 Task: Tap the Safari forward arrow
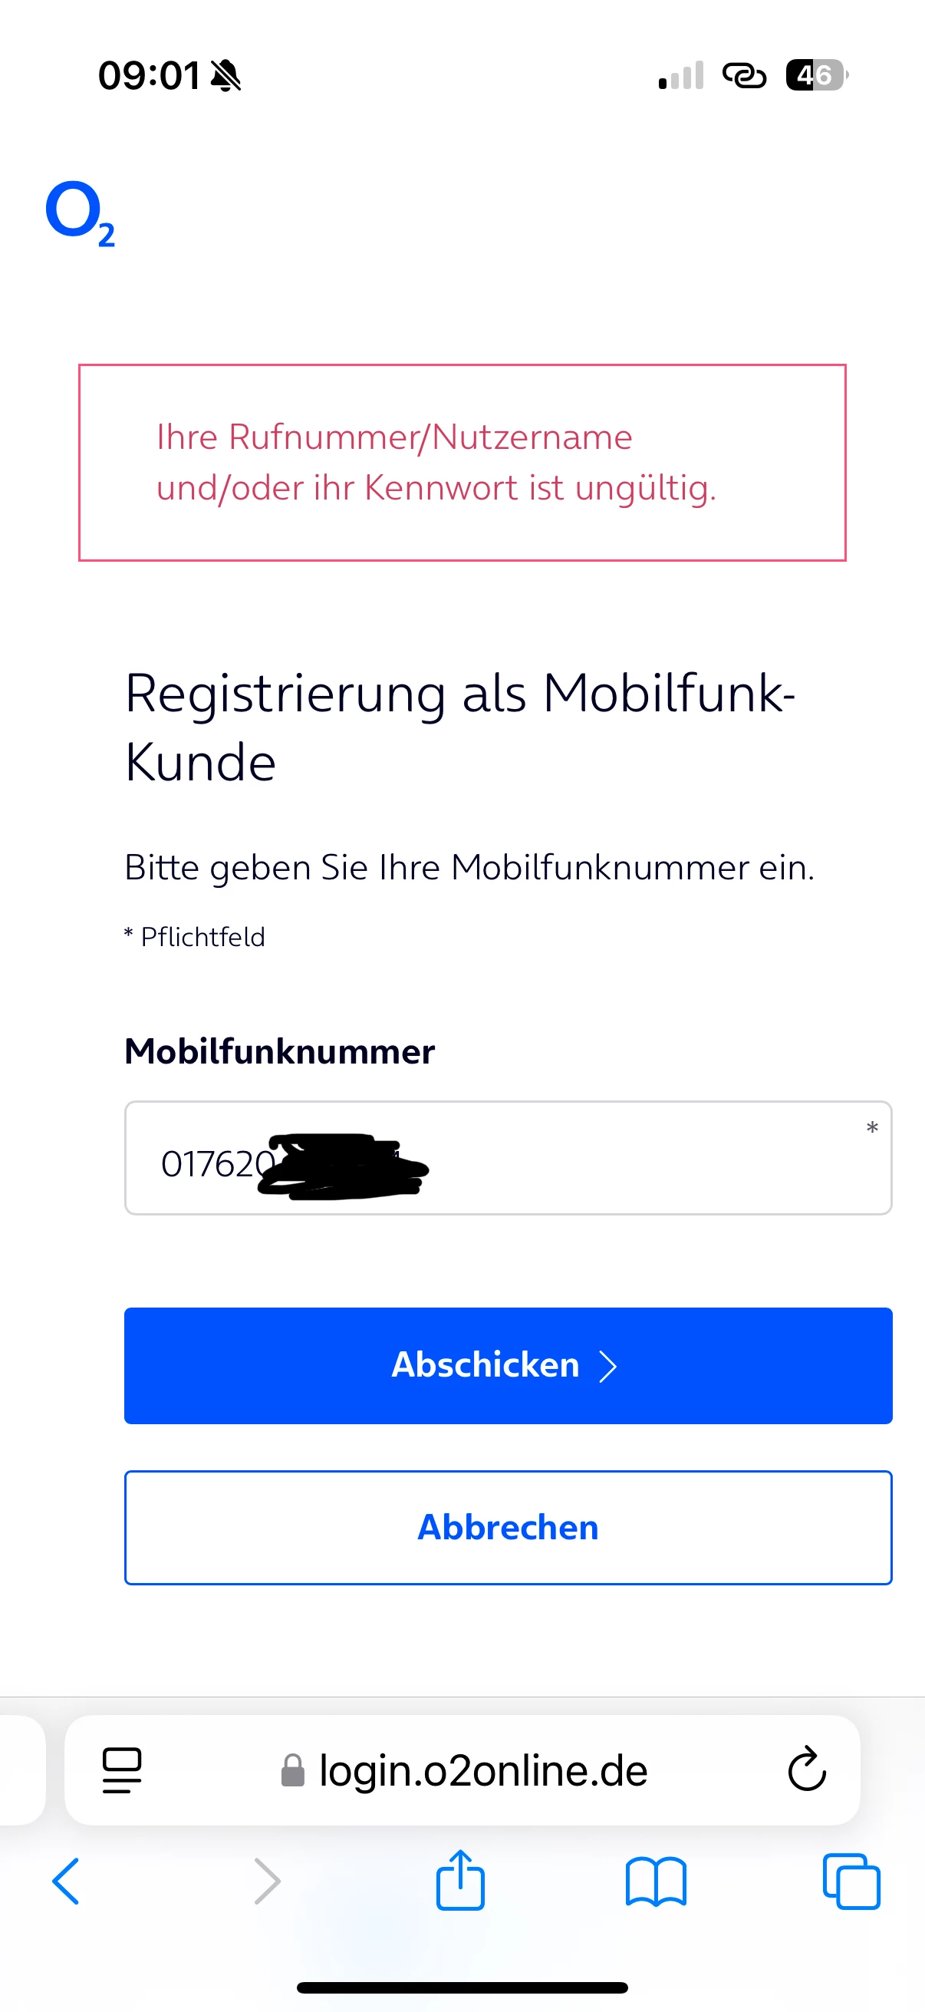coord(267,1882)
